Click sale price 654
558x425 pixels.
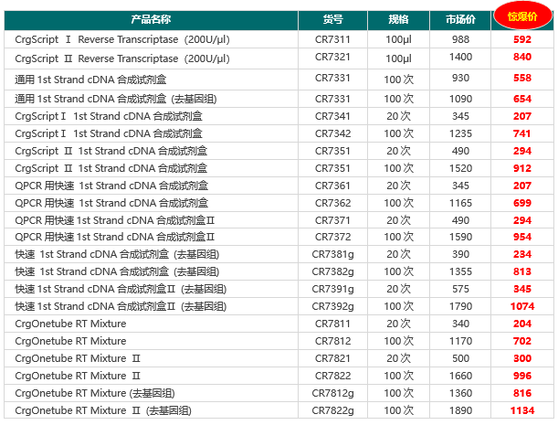pyautogui.click(x=522, y=99)
